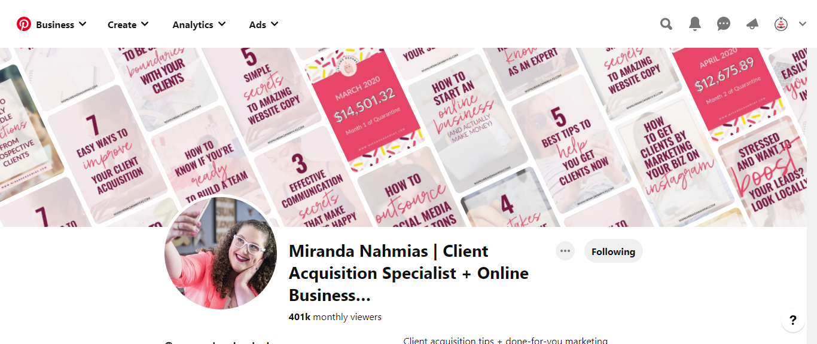The image size is (817, 344).
Task: Open the messages speech bubble icon
Action: 724,24
